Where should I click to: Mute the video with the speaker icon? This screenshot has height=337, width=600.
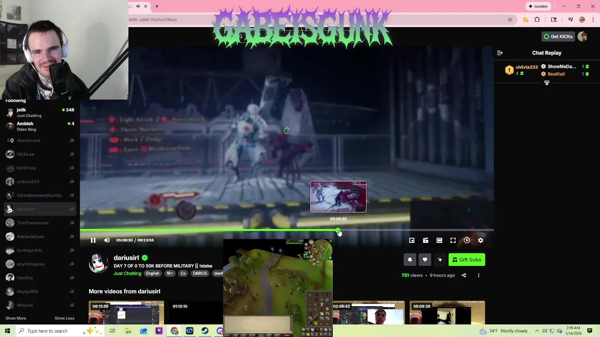tap(107, 240)
